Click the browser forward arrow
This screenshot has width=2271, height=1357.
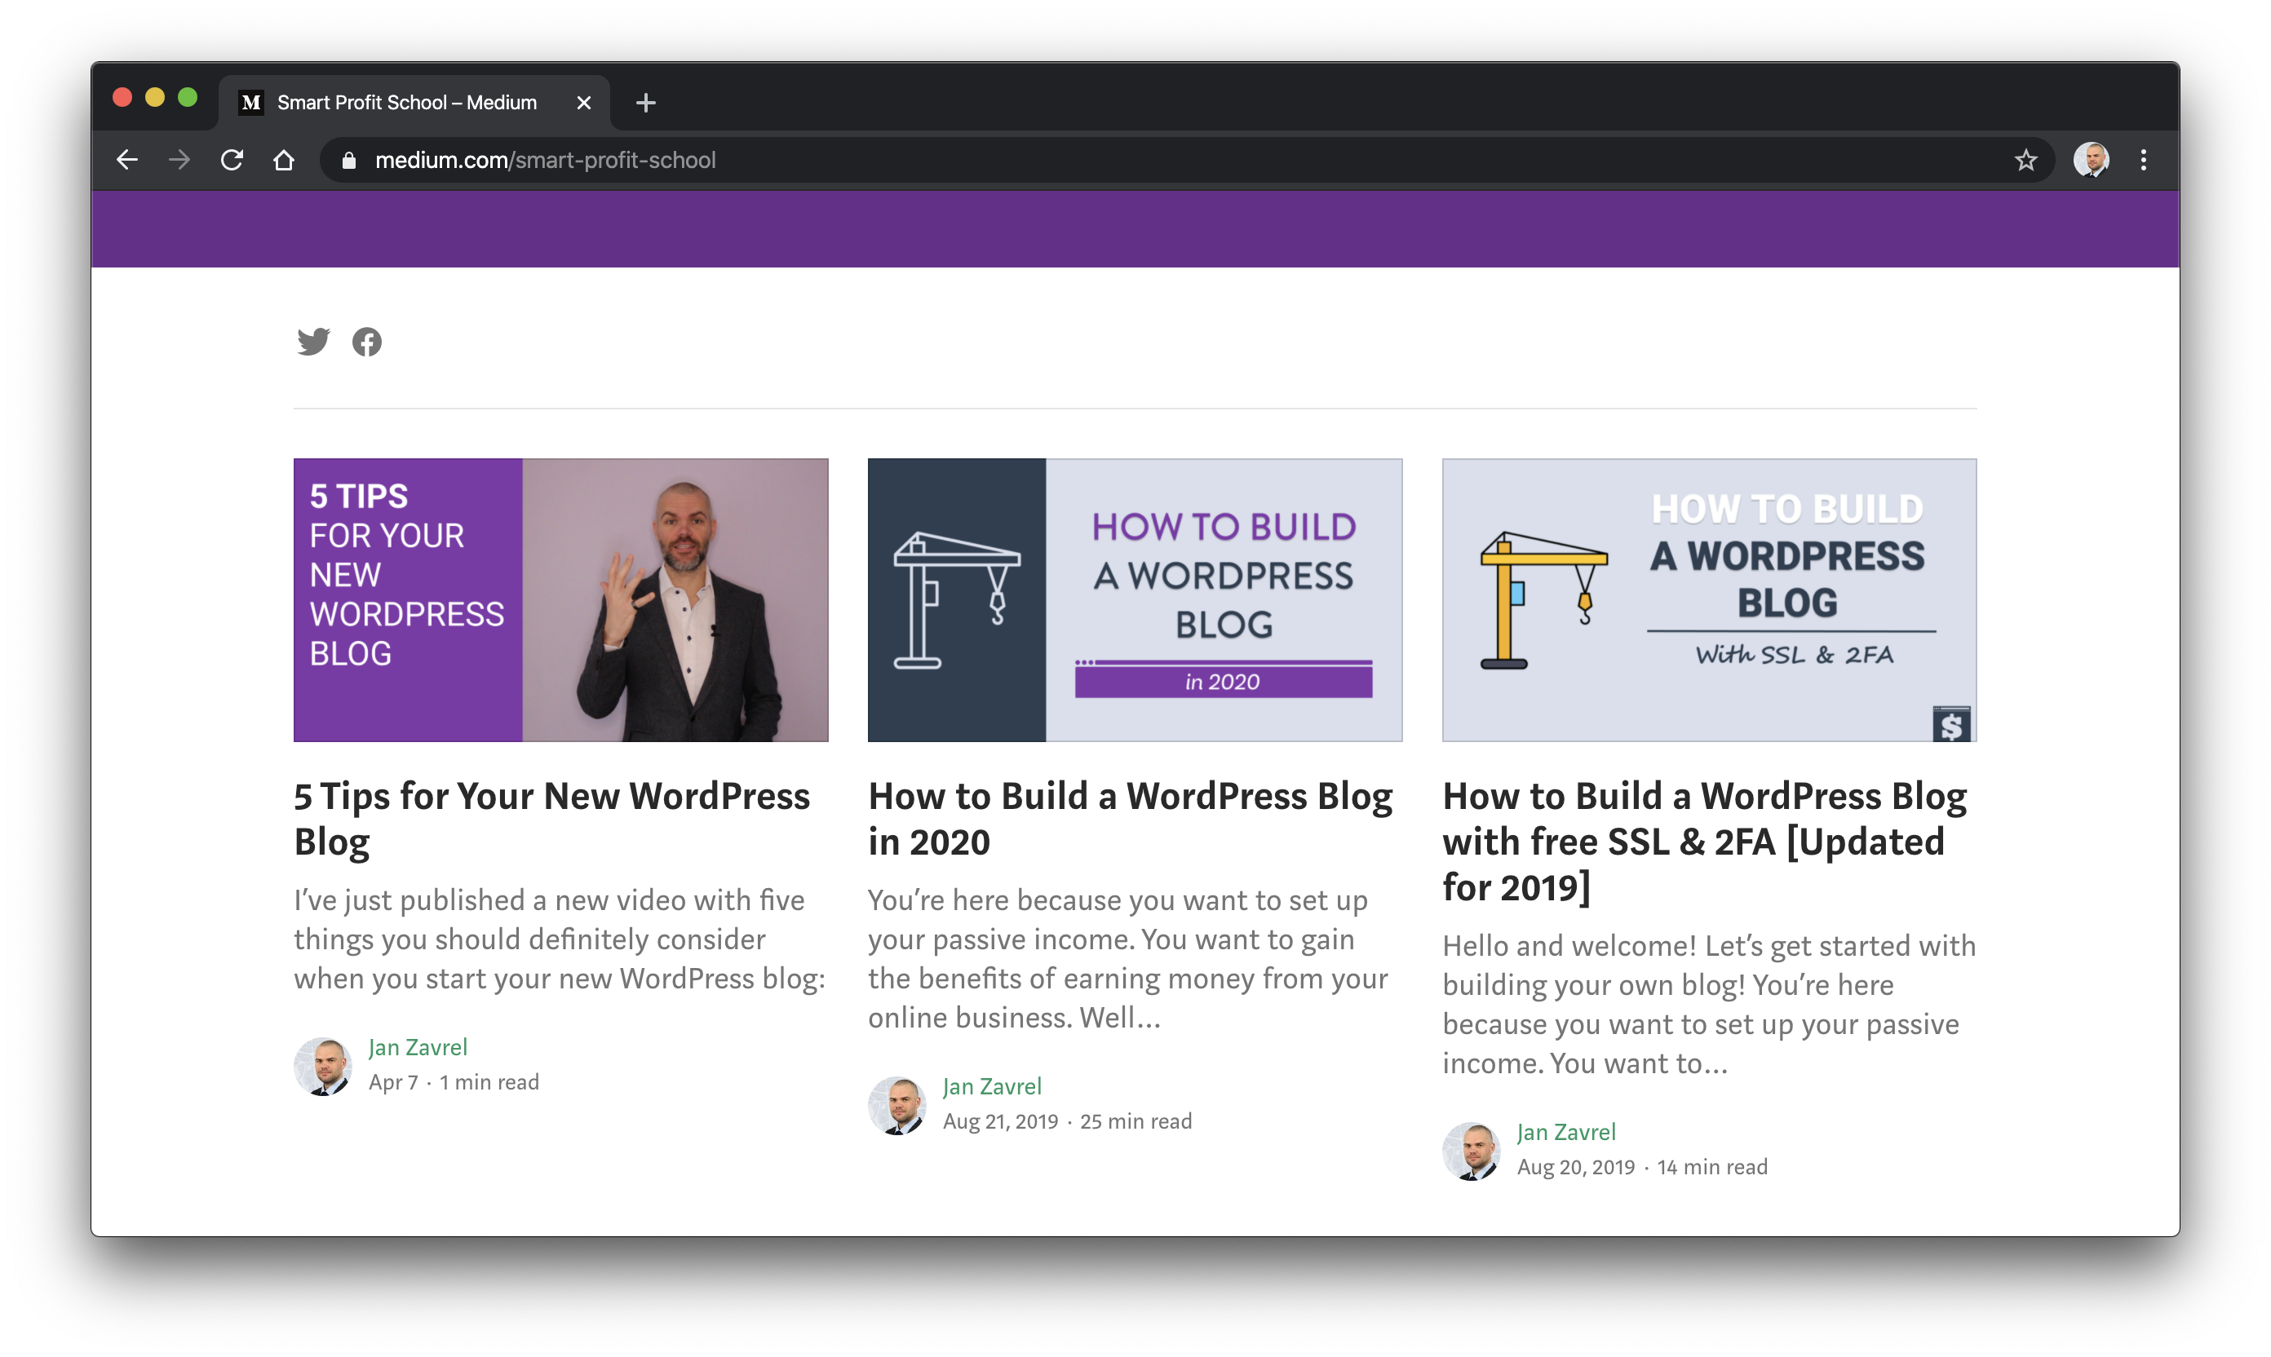coord(179,160)
